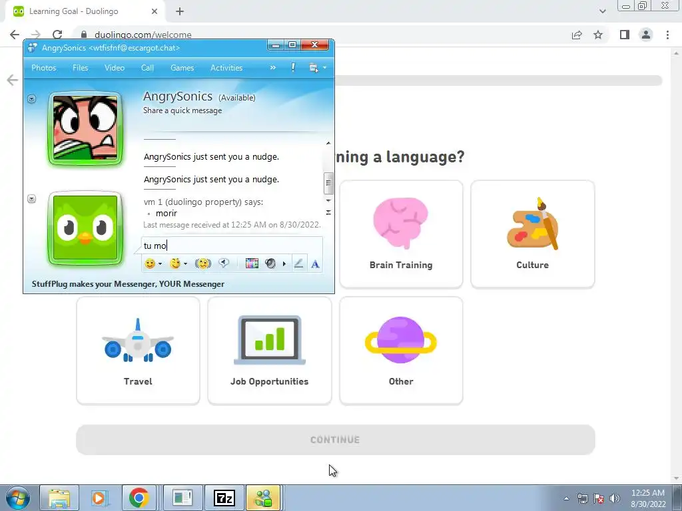Open the Files menu in Messenger

[81, 68]
